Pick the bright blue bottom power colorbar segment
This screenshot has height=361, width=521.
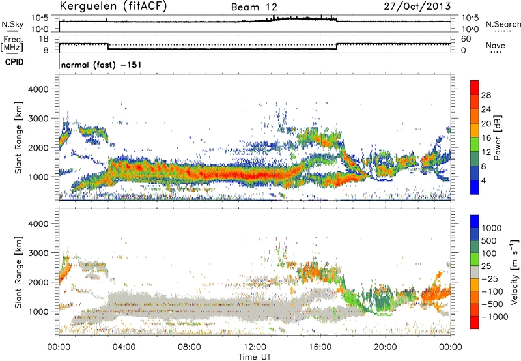pyautogui.click(x=475, y=188)
